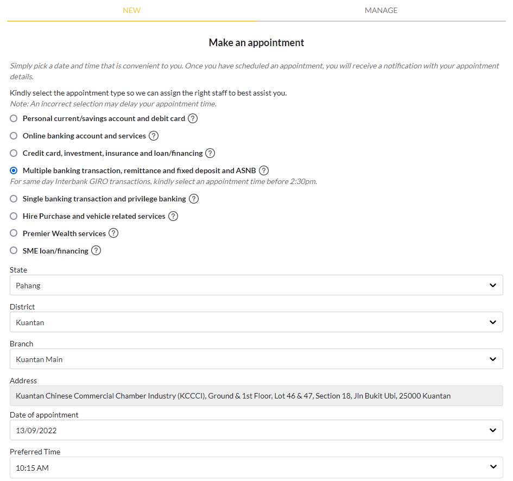View help for Hire Purchase and vehicle services

(x=173, y=216)
